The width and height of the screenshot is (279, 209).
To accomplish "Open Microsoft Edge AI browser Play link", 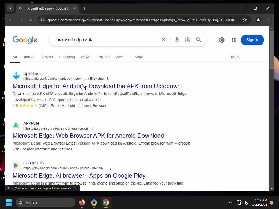I will tap(79, 176).
